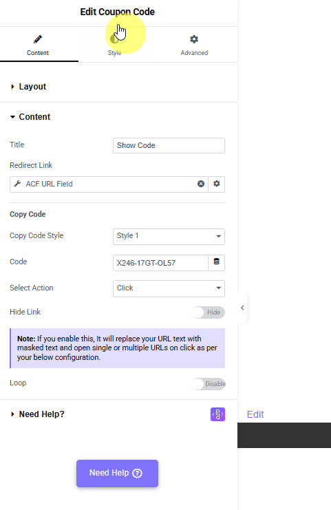Open Redirect Link settings gear

[217, 184]
